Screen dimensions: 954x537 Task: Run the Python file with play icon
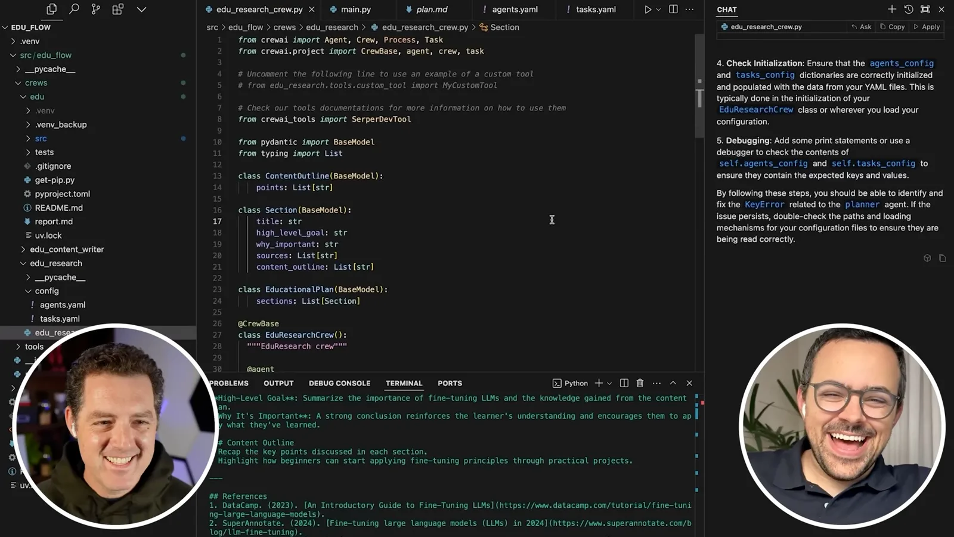648,9
